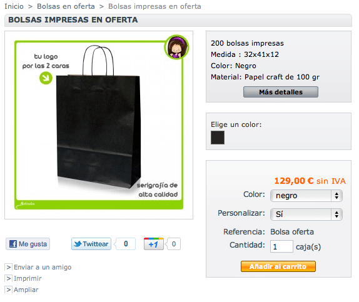Click the Twitter bird Twittear button
359x302 pixels.
[91, 244]
